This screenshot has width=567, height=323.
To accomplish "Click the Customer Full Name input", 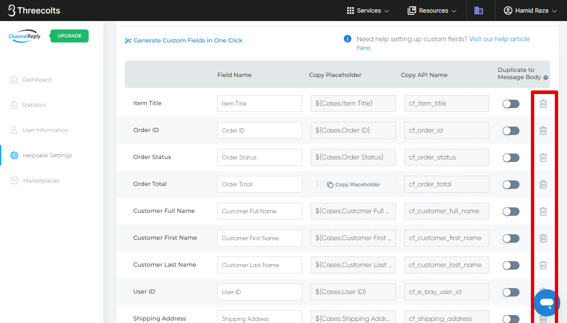I will (x=260, y=211).
